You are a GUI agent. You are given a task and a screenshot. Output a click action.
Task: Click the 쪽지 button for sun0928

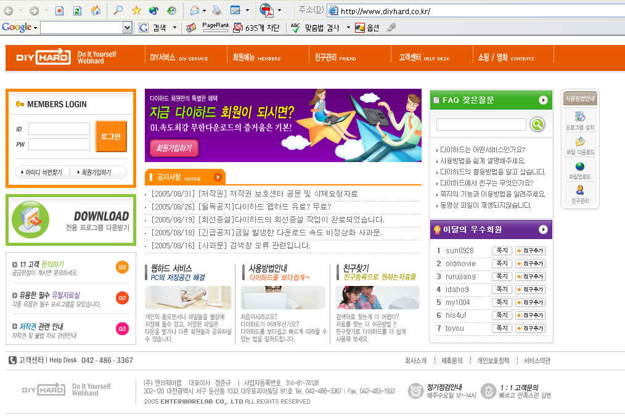coord(502,251)
